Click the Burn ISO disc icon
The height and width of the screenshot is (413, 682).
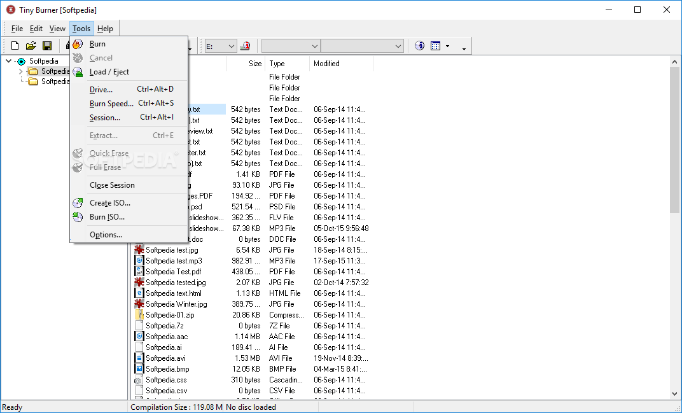(78, 217)
